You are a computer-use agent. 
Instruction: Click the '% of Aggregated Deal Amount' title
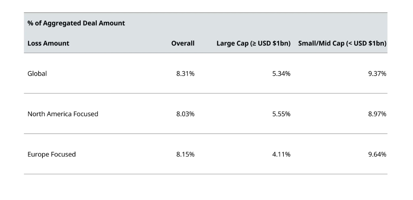pos(76,23)
